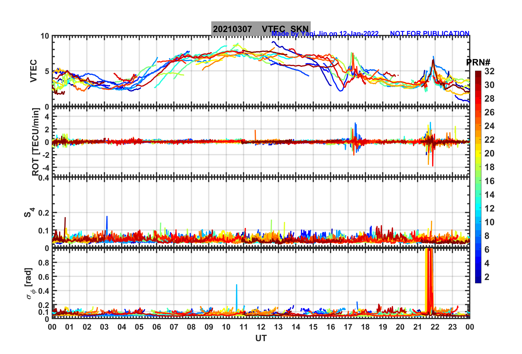Click colorbar tick label "30"
Viewport: 522px width, 354px height.
489,85
